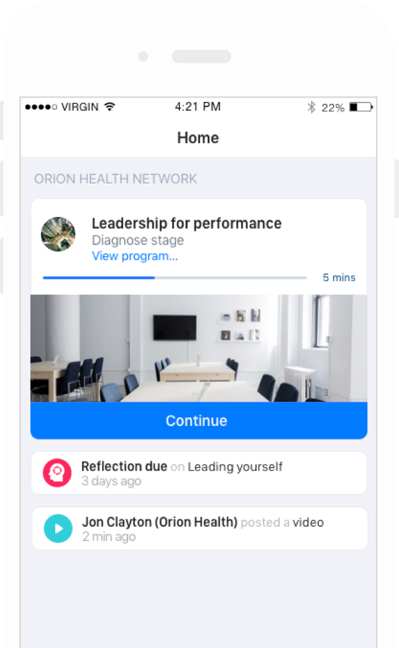The width and height of the screenshot is (399, 648).
Task: Tap the pink reflection head icon
Action: 57,473
